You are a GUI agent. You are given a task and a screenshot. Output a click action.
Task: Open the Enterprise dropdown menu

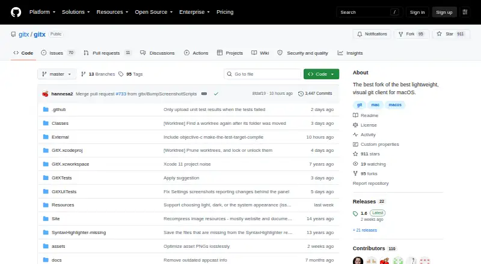(x=194, y=12)
